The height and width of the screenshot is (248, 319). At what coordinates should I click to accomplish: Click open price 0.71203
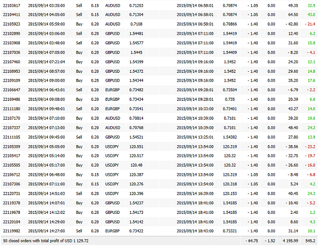pyautogui.click(x=136, y=6)
